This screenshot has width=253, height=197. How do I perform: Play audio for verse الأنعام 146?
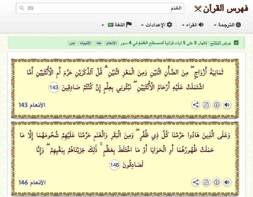227,182
